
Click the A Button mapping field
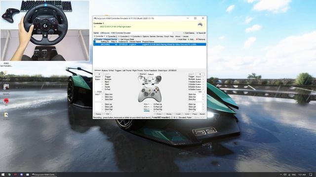[x=200, y=89]
